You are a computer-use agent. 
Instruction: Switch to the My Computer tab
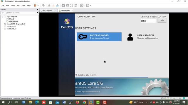coord(48,10)
